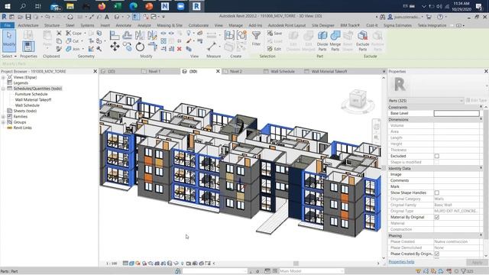Click the red Delete X icon

180,49
